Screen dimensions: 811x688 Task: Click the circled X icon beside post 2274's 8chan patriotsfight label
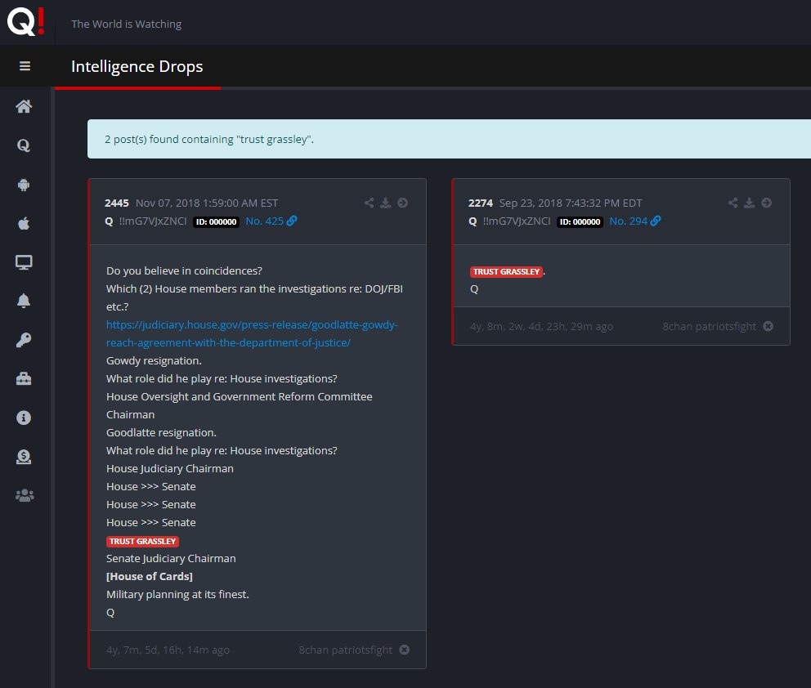[768, 326]
